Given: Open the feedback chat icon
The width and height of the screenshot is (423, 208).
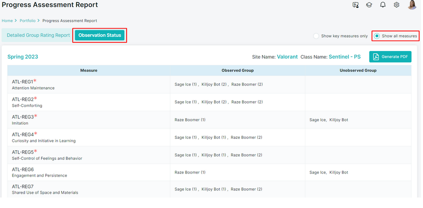Looking at the screenshot, I should 355,5.
